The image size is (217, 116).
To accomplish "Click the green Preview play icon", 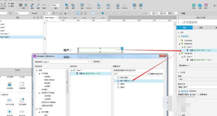I will click(194, 5).
